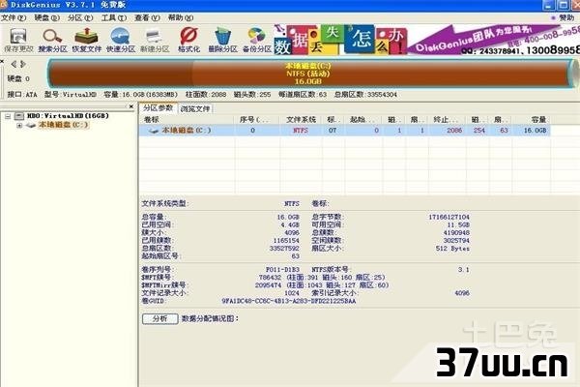
Task: Click the 已用空间 value 4.4GB
Action: coord(290,224)
